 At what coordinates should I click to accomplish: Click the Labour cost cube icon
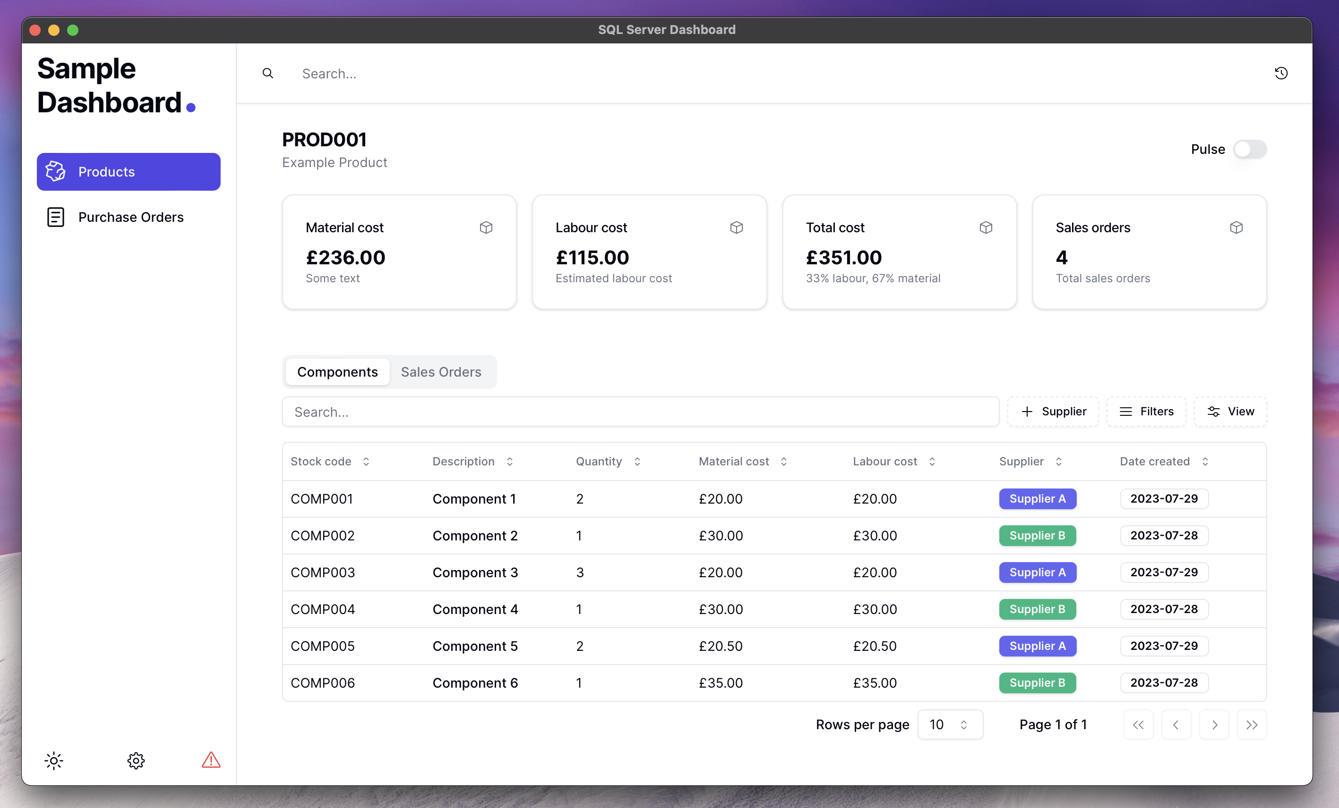click(737, 227)
